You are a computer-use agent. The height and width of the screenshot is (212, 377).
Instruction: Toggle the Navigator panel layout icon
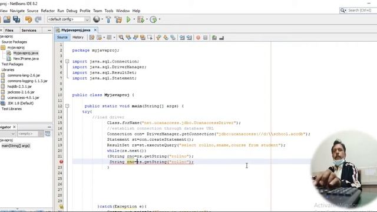point(48,134)
